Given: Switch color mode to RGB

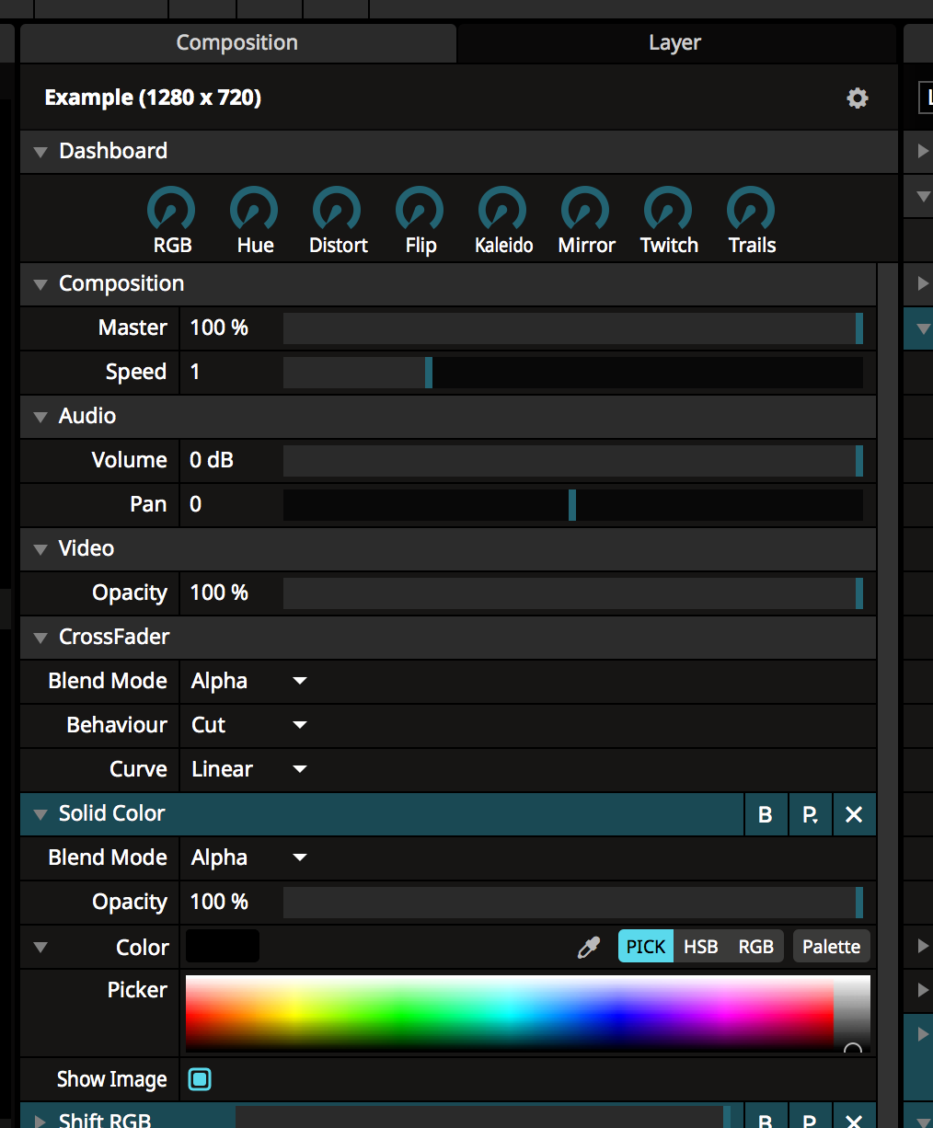Looking at the screenshot, I should tap(755, 947).
